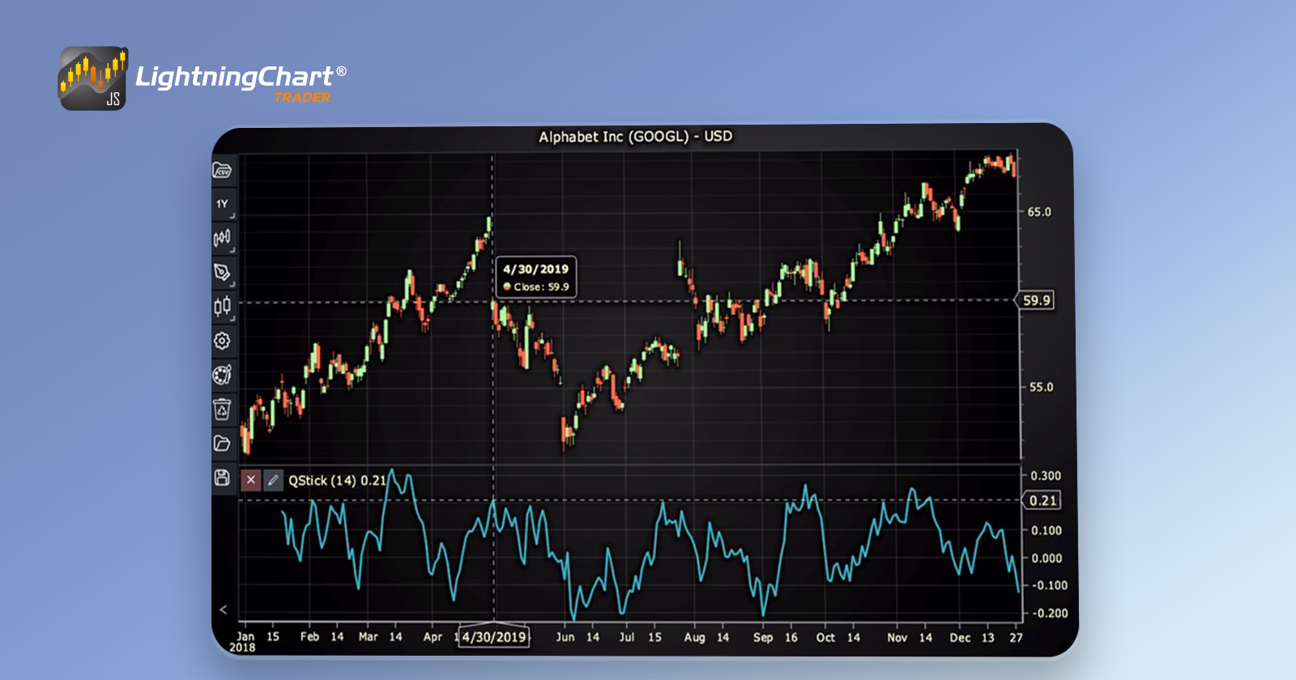This screenshot has height=680, width=1296.
Task: Click the Oct time axis label
Action: [x=825, y=637]
